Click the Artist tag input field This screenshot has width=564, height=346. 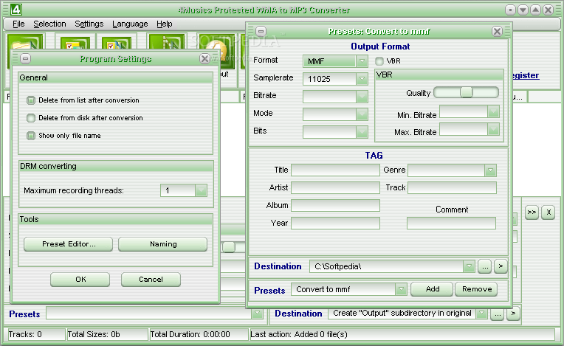[335, 188]
